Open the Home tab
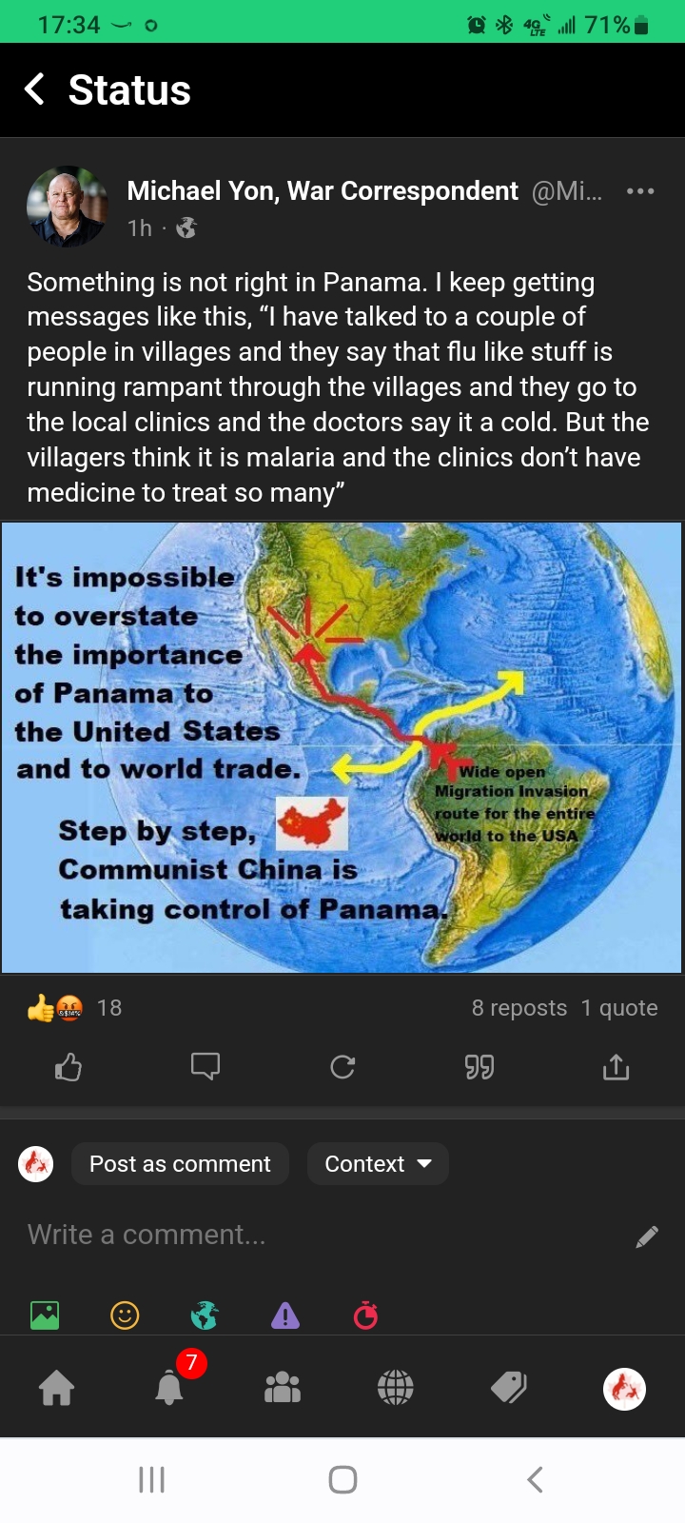The height and width of the screenshot is (1523, 685). (x=56, y=1388)
